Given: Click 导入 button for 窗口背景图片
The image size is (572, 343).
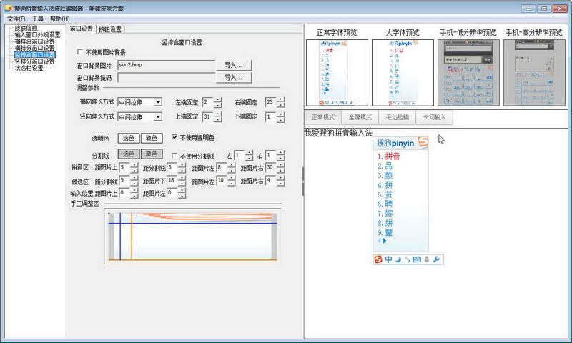Looking at the screenshot, I should (x=234, y=65).
